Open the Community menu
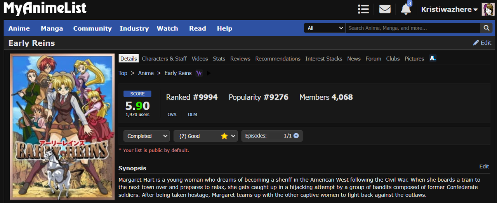 click(x=92, y=28)
